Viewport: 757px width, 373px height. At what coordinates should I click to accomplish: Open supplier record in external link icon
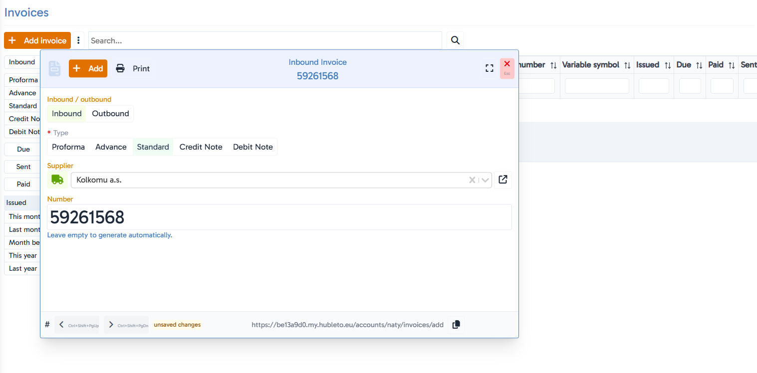coord(503,180)
